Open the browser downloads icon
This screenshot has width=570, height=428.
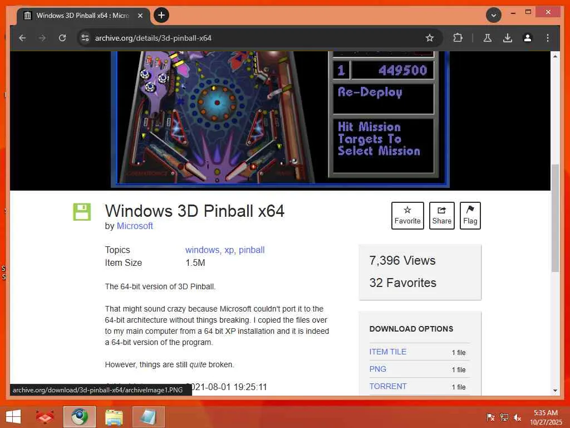coord(508,38)
